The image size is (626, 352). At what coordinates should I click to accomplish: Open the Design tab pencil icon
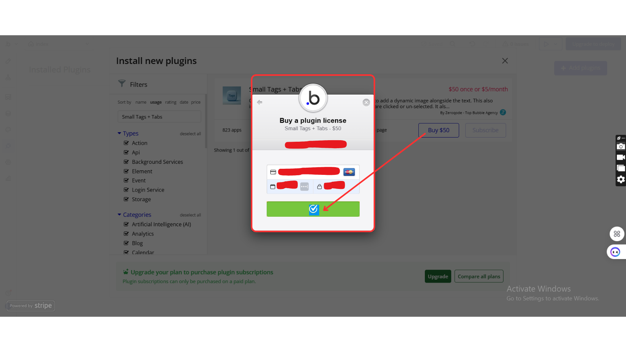click(x=8, y=61)
